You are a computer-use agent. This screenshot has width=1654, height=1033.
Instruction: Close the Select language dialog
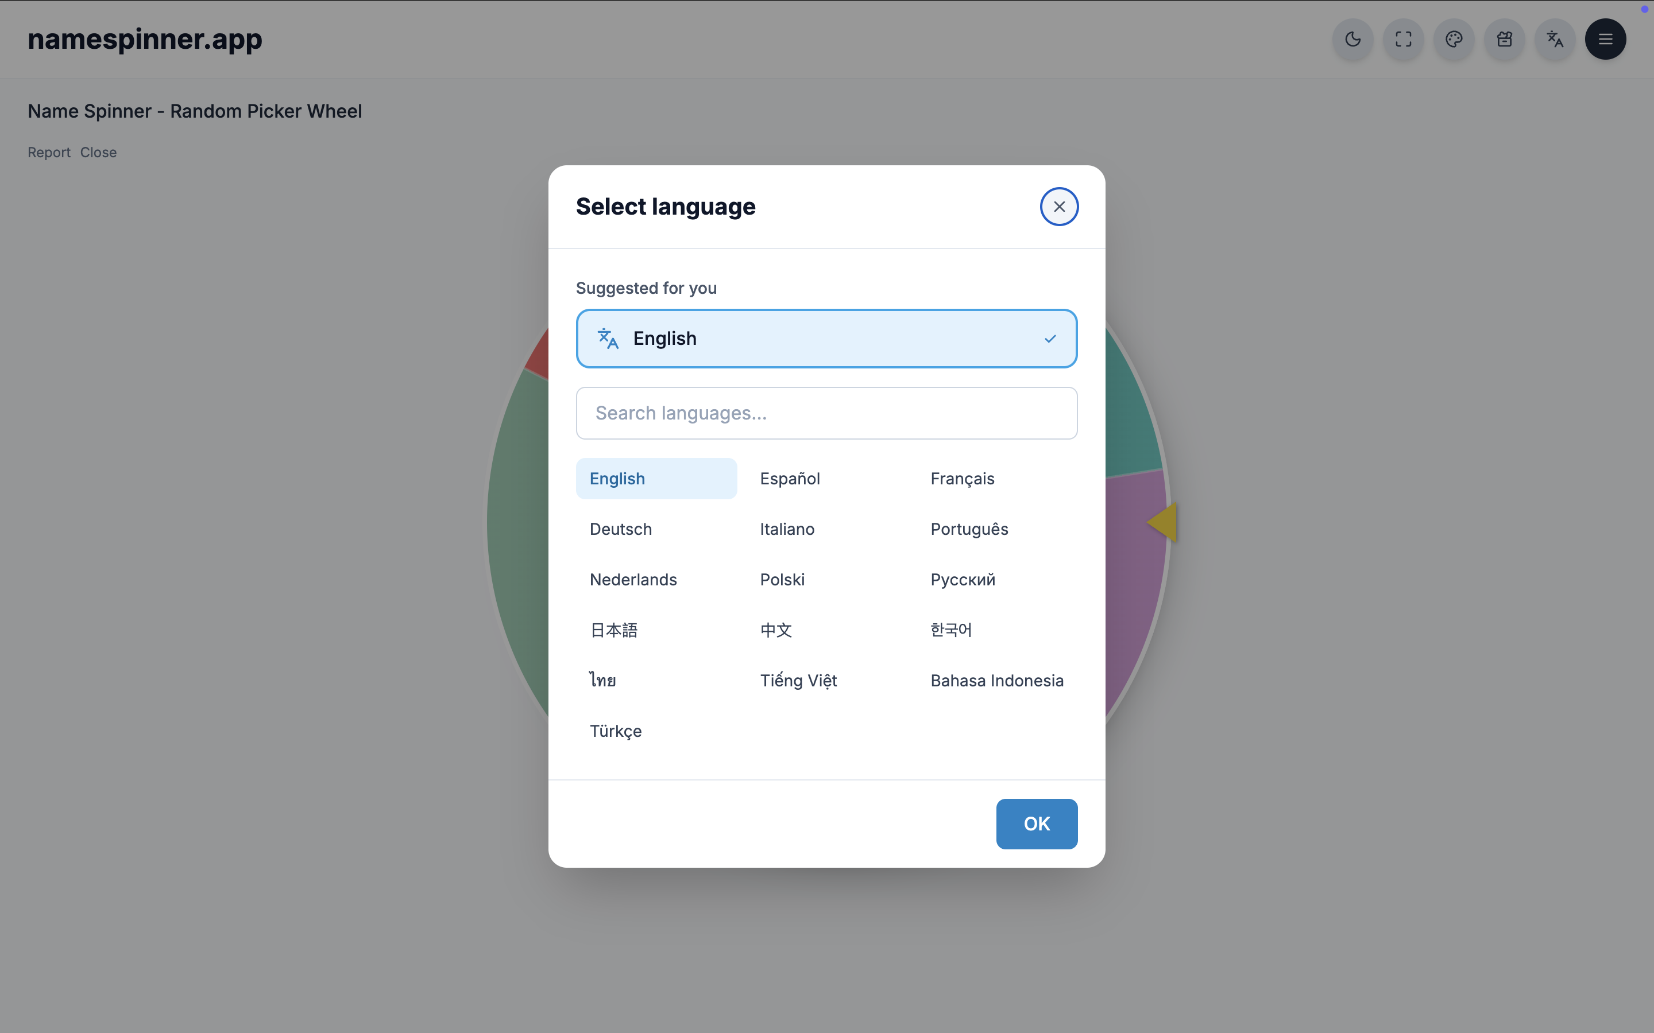[1058, 207]
